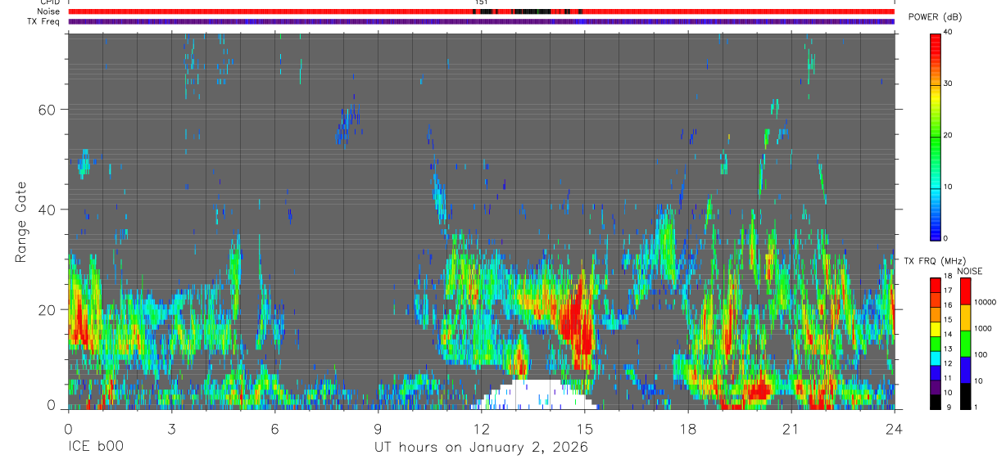Click the power color bar gradient
The image size is (1006, 464).
(x=936, y=136)
